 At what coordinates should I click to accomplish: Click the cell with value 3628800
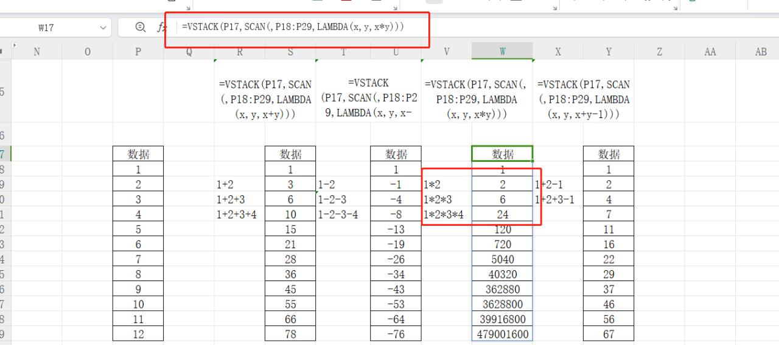503,304
